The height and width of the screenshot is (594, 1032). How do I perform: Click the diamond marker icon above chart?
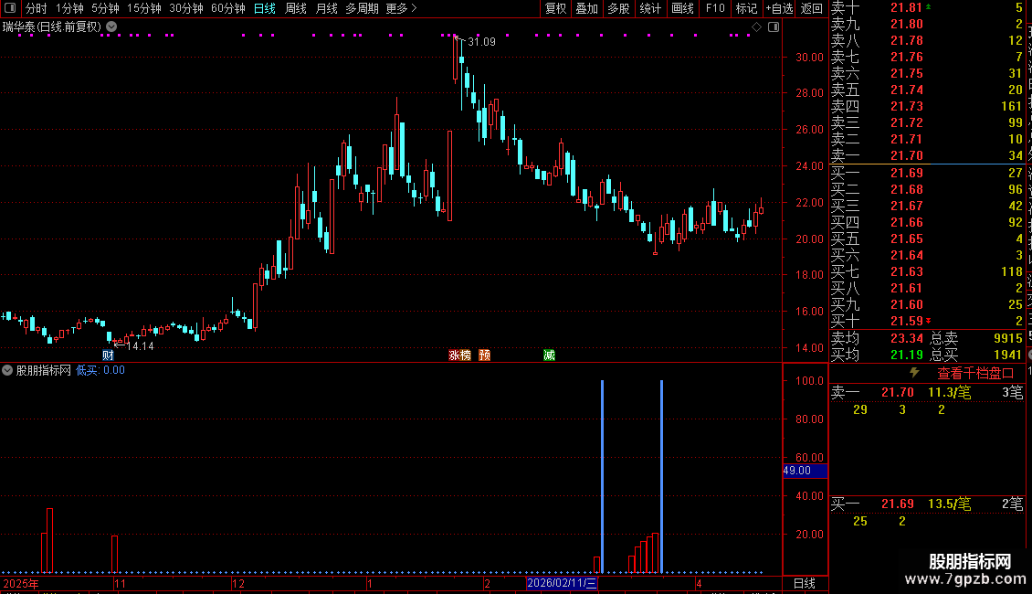tap(757, 27)
